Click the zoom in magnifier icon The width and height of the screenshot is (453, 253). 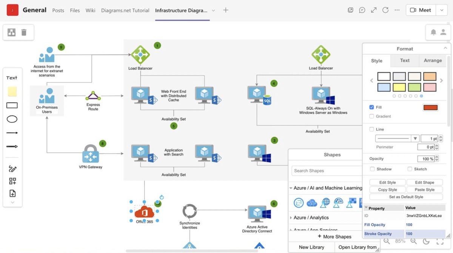[414, 241]
